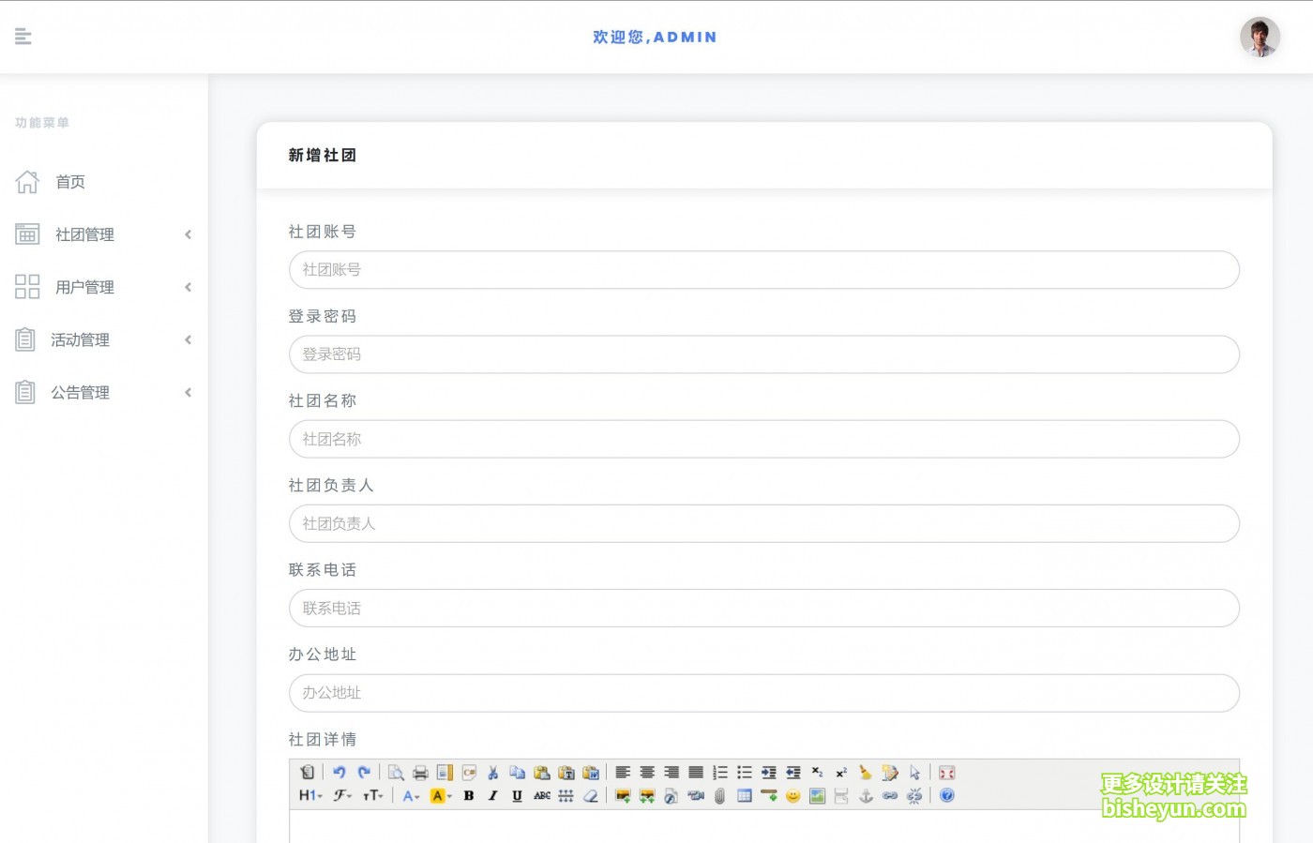Open the text color picker
This screenshot has height=843, width=1313.
coord(411,795)
